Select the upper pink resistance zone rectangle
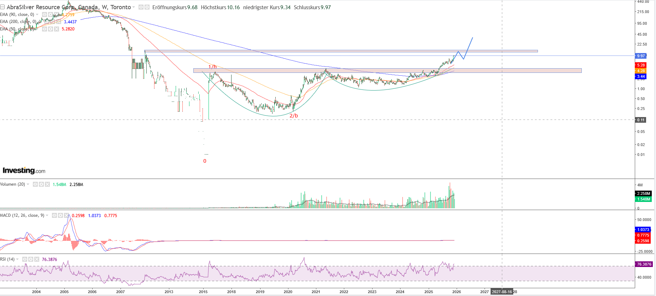Viewport: 656px width, 296px height. pos(341,51)
